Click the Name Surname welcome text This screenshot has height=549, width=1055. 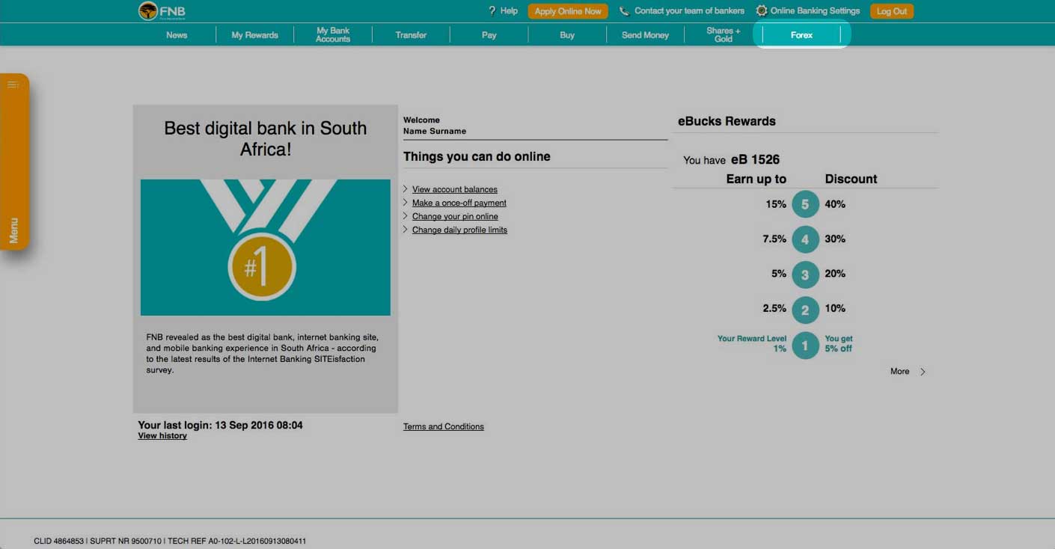[x=435, y=131]
